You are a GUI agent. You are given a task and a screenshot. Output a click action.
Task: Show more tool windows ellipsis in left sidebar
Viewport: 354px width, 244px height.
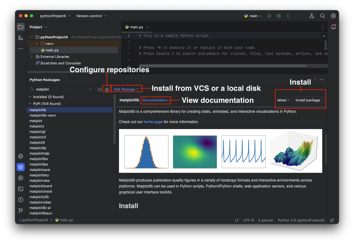(21, 49)
